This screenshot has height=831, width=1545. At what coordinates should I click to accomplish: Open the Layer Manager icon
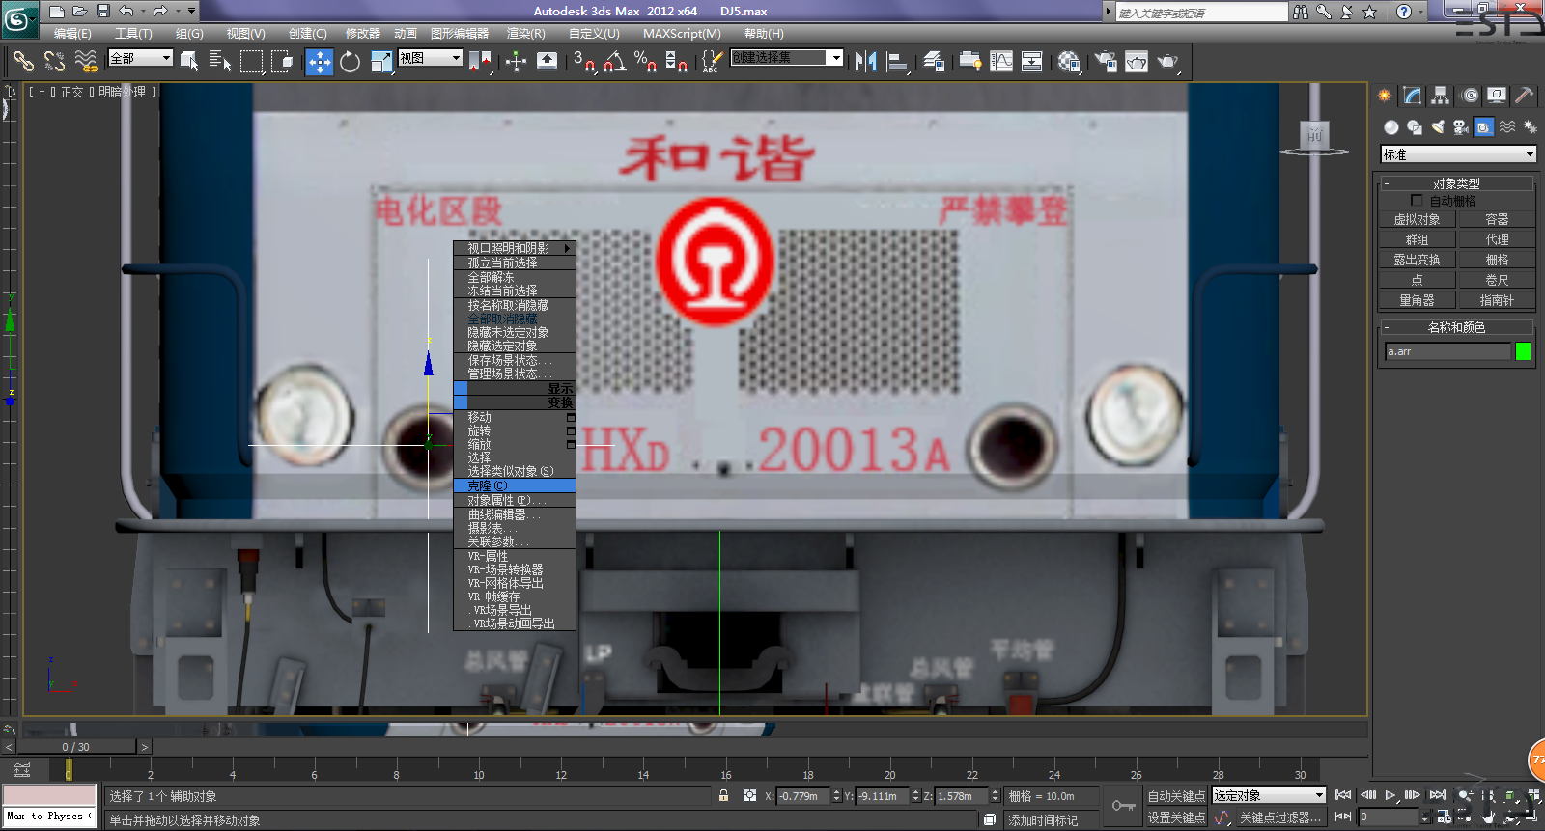pyautogui.click(x=934, y=62)
